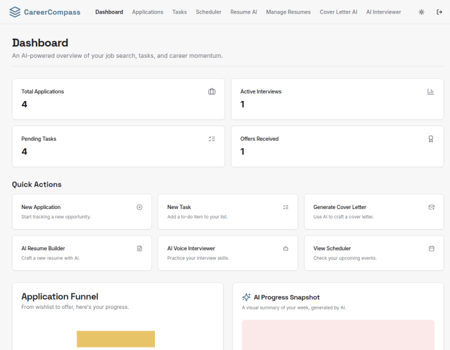
Task: Open the Dashboard nav tab
Action: coord(109,12)
